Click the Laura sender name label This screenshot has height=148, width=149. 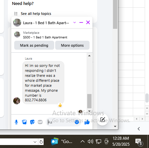click(x=28, y=59)
